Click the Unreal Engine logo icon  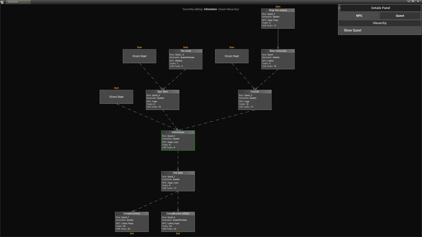pos(2,2)
